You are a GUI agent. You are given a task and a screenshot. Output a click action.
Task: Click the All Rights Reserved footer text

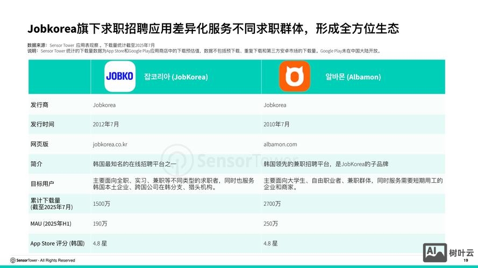click(x=58, y=260)
